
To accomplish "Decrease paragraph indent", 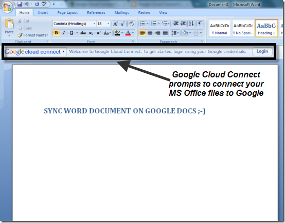I will [176, 24].
